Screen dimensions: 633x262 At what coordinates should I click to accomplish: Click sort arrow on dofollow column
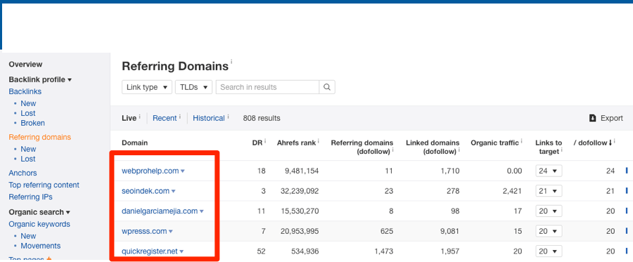click(x=610, y=143)
